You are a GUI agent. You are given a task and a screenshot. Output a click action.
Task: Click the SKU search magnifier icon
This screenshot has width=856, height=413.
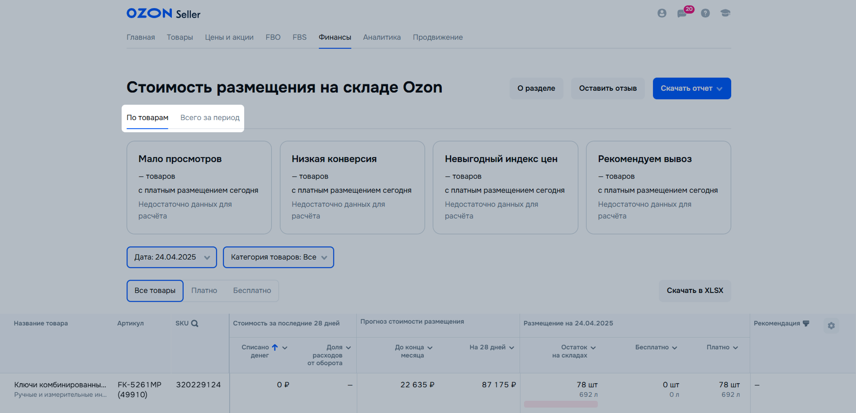tap(194, 323)
